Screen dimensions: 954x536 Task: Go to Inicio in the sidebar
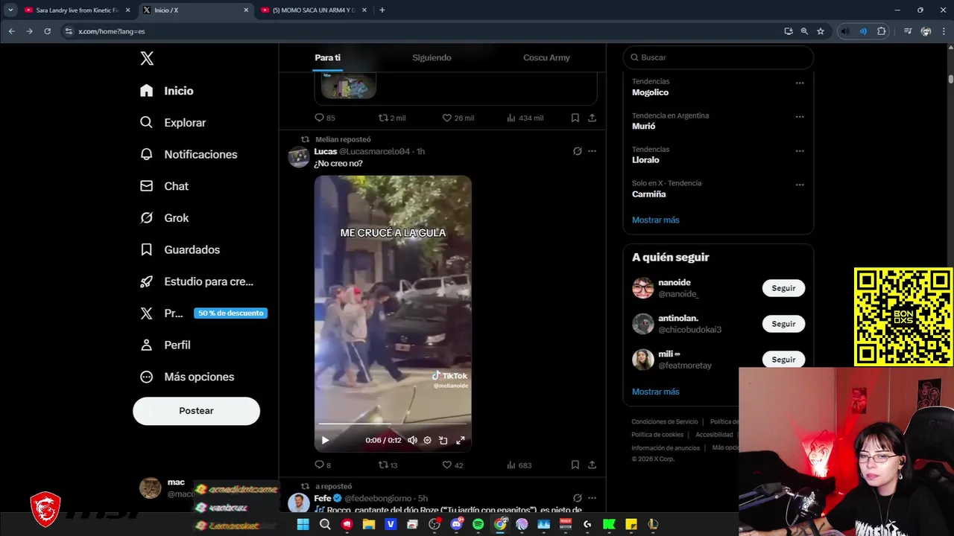(168, 91)
